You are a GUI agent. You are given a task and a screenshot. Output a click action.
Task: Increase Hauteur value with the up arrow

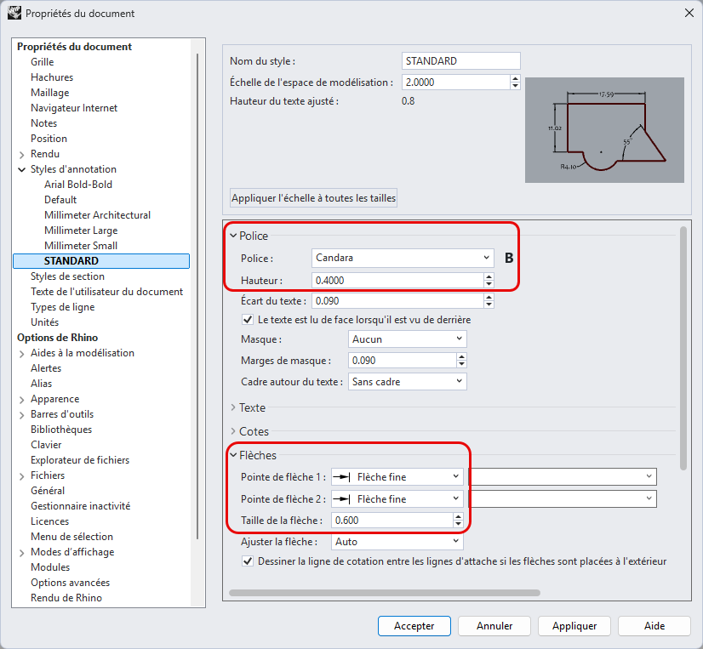489,276
